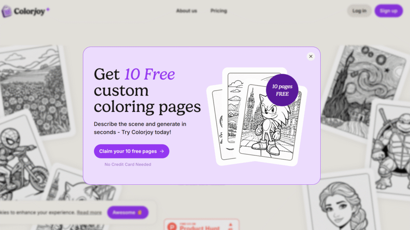Click the Colorjoy logo icon

[x=6, y=12]
